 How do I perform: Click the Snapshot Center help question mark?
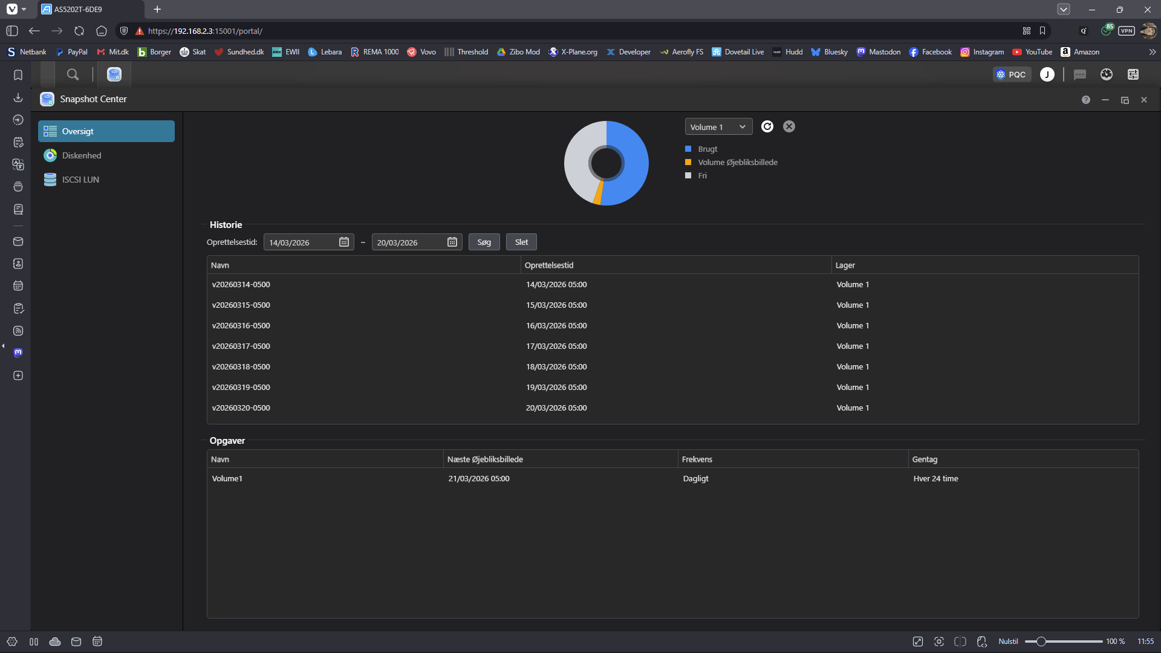(1085, 100)
